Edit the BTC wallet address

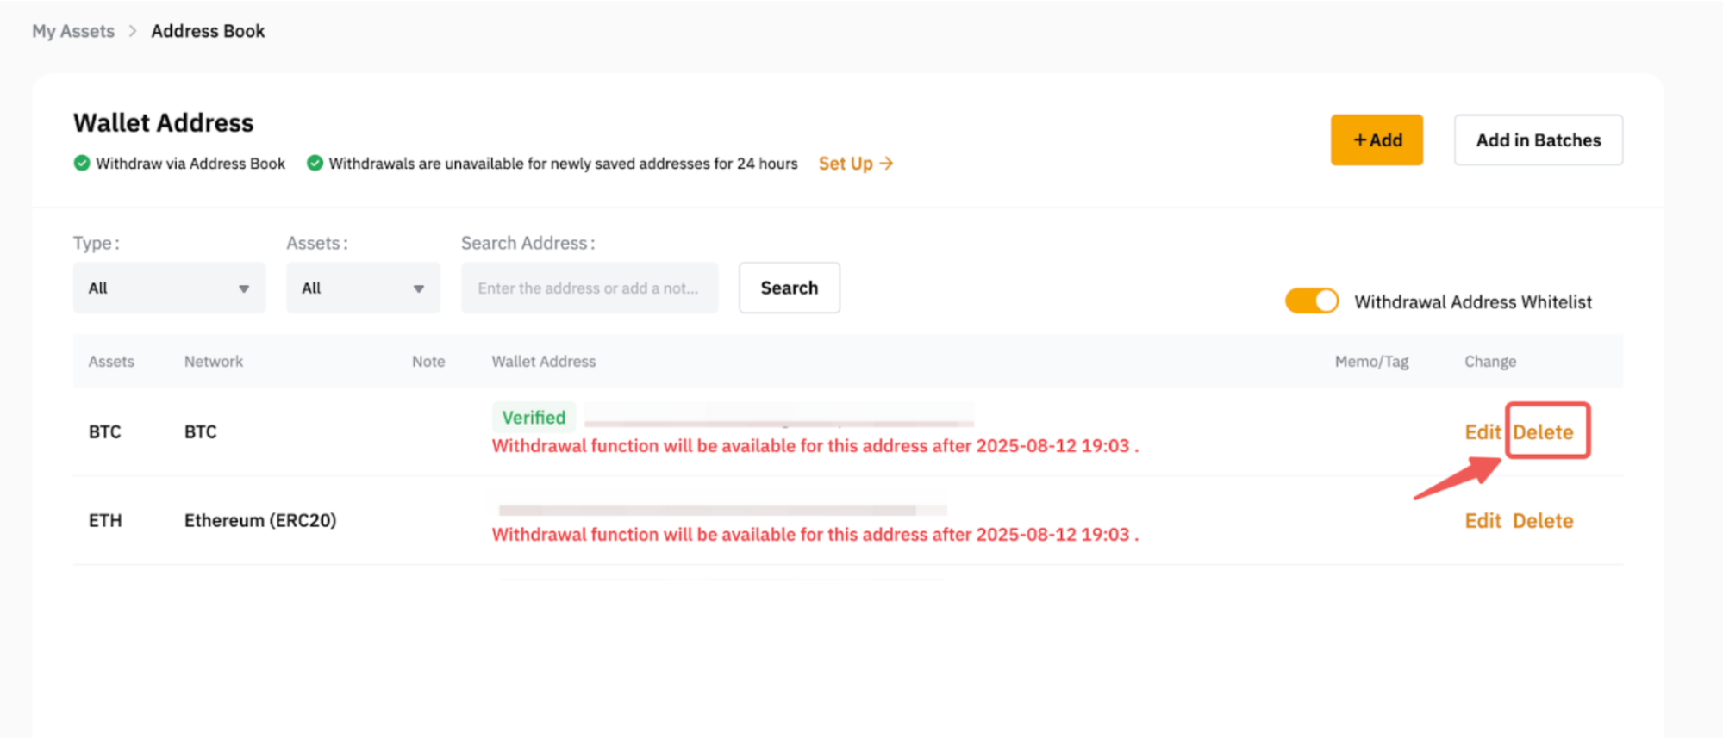pyautogui.click(x=1483, y=431)
